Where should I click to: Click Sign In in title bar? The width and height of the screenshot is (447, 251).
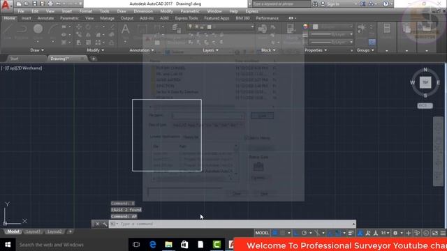(333, 4)
